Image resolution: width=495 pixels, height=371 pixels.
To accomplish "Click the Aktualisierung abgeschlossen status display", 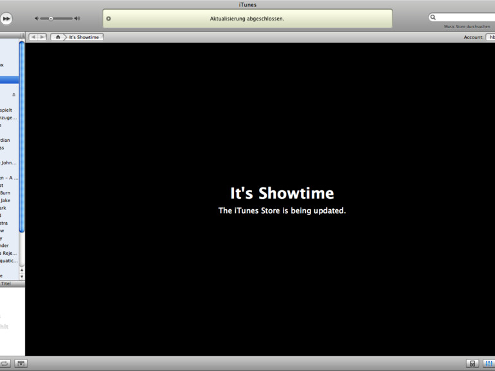I will [248, 19].
